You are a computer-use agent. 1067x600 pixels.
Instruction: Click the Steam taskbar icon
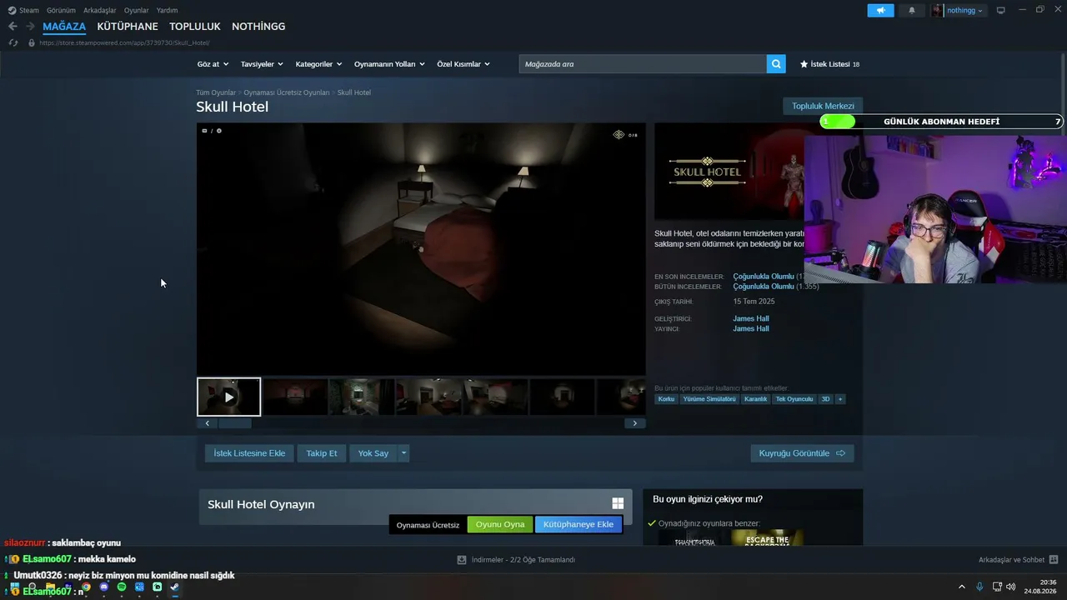click(x=174, y=587)
